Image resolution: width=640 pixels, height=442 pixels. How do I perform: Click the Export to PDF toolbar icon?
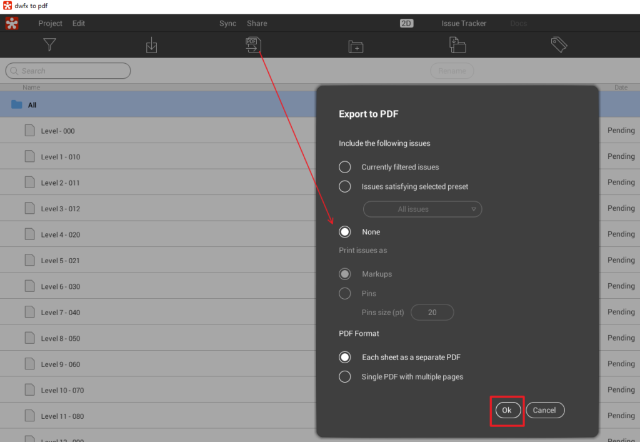pyautogui.click(x=253, y=45)
